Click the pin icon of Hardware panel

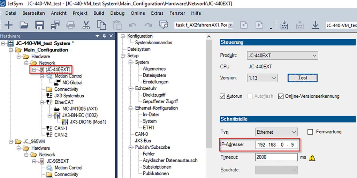(x=105, y=36)
